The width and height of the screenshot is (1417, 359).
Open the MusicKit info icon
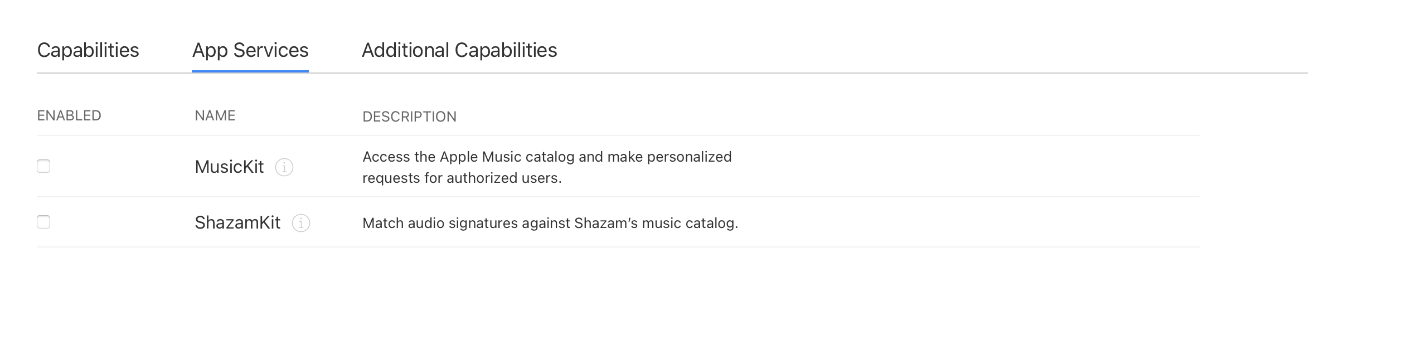284,167
